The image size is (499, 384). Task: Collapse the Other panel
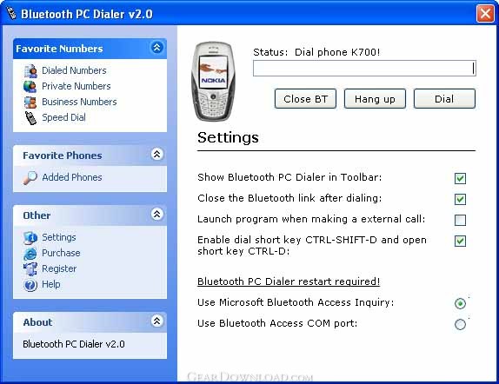[x=156, y=214]
